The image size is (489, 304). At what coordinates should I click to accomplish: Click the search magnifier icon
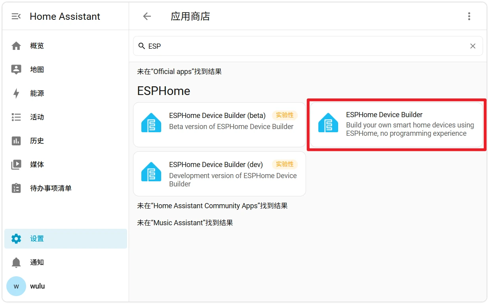[141, 46]
